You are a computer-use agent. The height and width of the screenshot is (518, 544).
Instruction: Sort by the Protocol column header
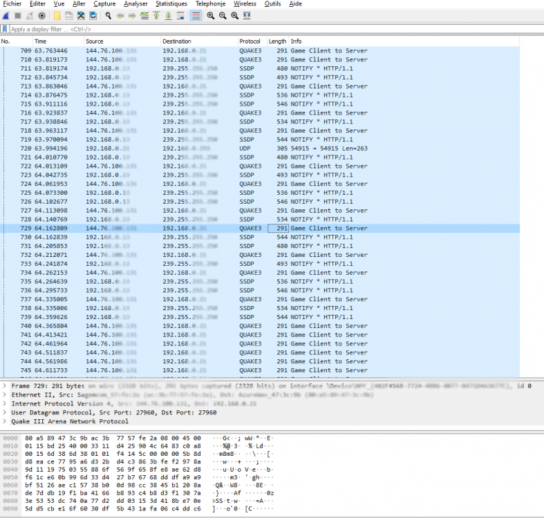tap(252, 41)
